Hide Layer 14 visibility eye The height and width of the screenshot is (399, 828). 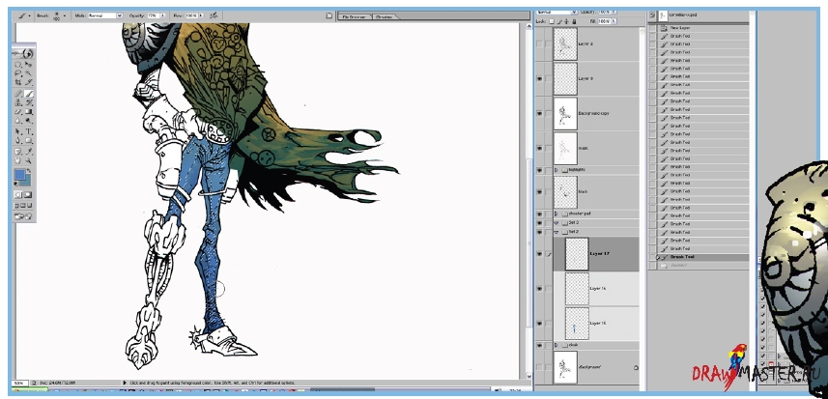pos(539,289)
